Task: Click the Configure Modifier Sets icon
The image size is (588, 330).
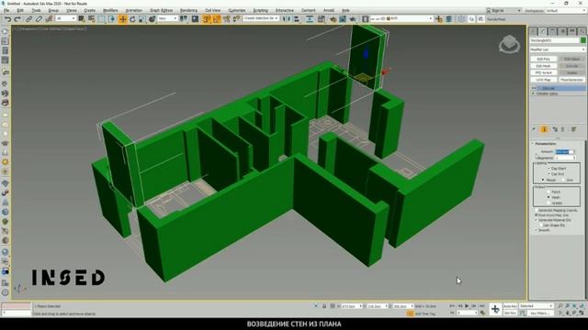Action: (573, 129)
